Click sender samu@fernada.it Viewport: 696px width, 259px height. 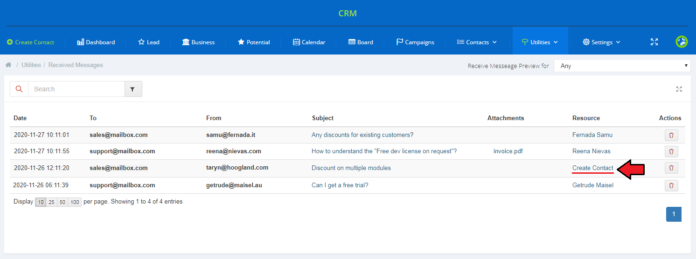(x=230, y=135)
